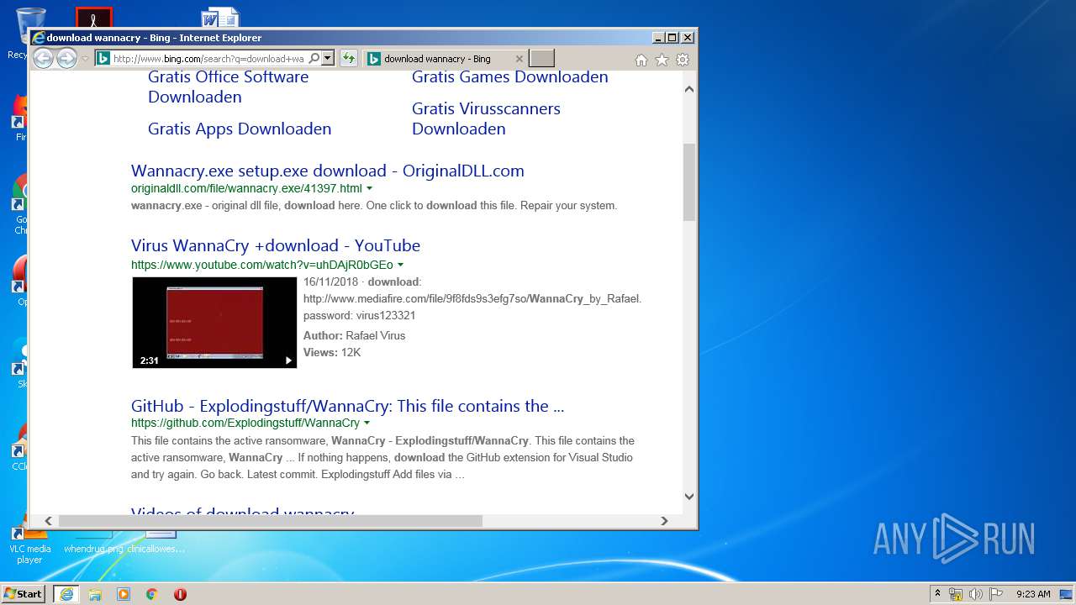This screenshot has height=605, width=1076.
Task: Click Internet Explorer taskbar icon
Action: (x=66, y=594)
